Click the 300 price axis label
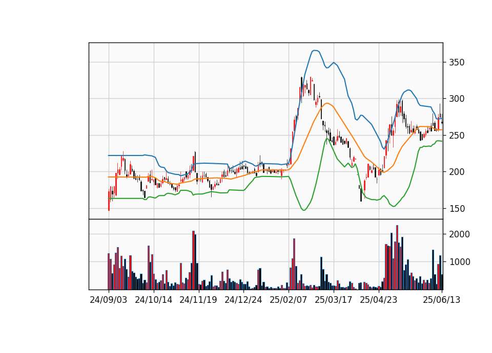 [457, 99]
